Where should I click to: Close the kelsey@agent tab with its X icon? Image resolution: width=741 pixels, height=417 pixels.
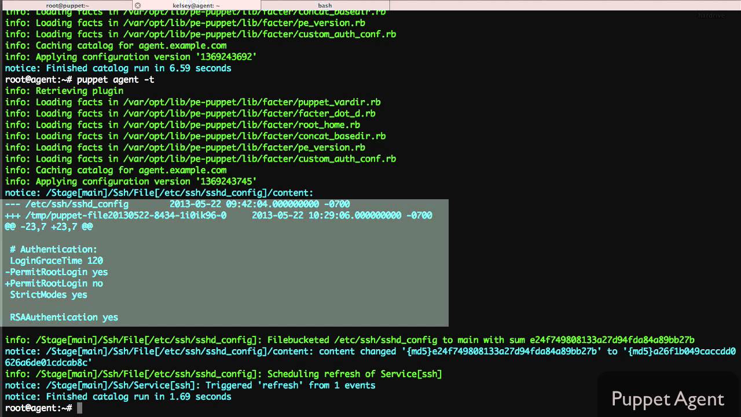click(138, 5)
